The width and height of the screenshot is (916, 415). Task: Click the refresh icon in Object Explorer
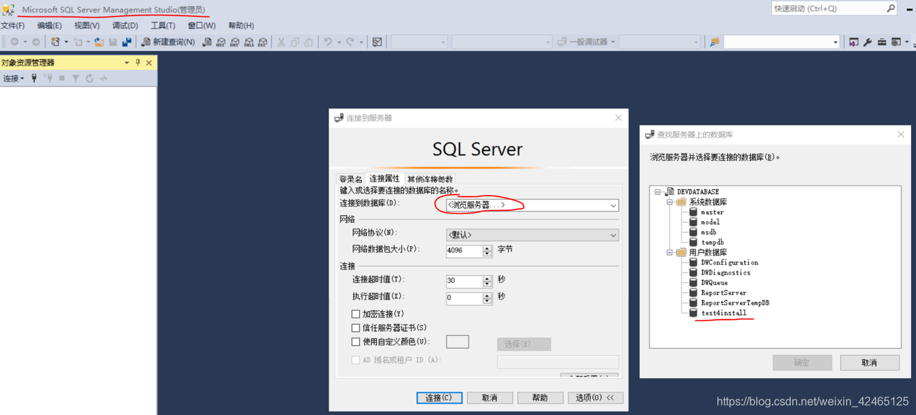tap(90, 78)
